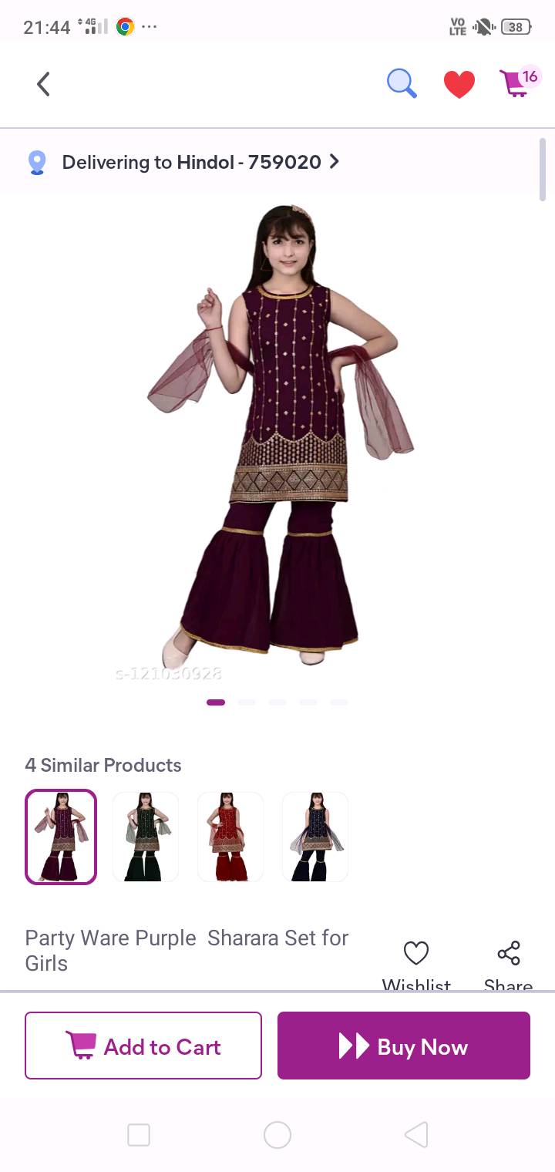Click the Buy Now button

click(404, 1046)
